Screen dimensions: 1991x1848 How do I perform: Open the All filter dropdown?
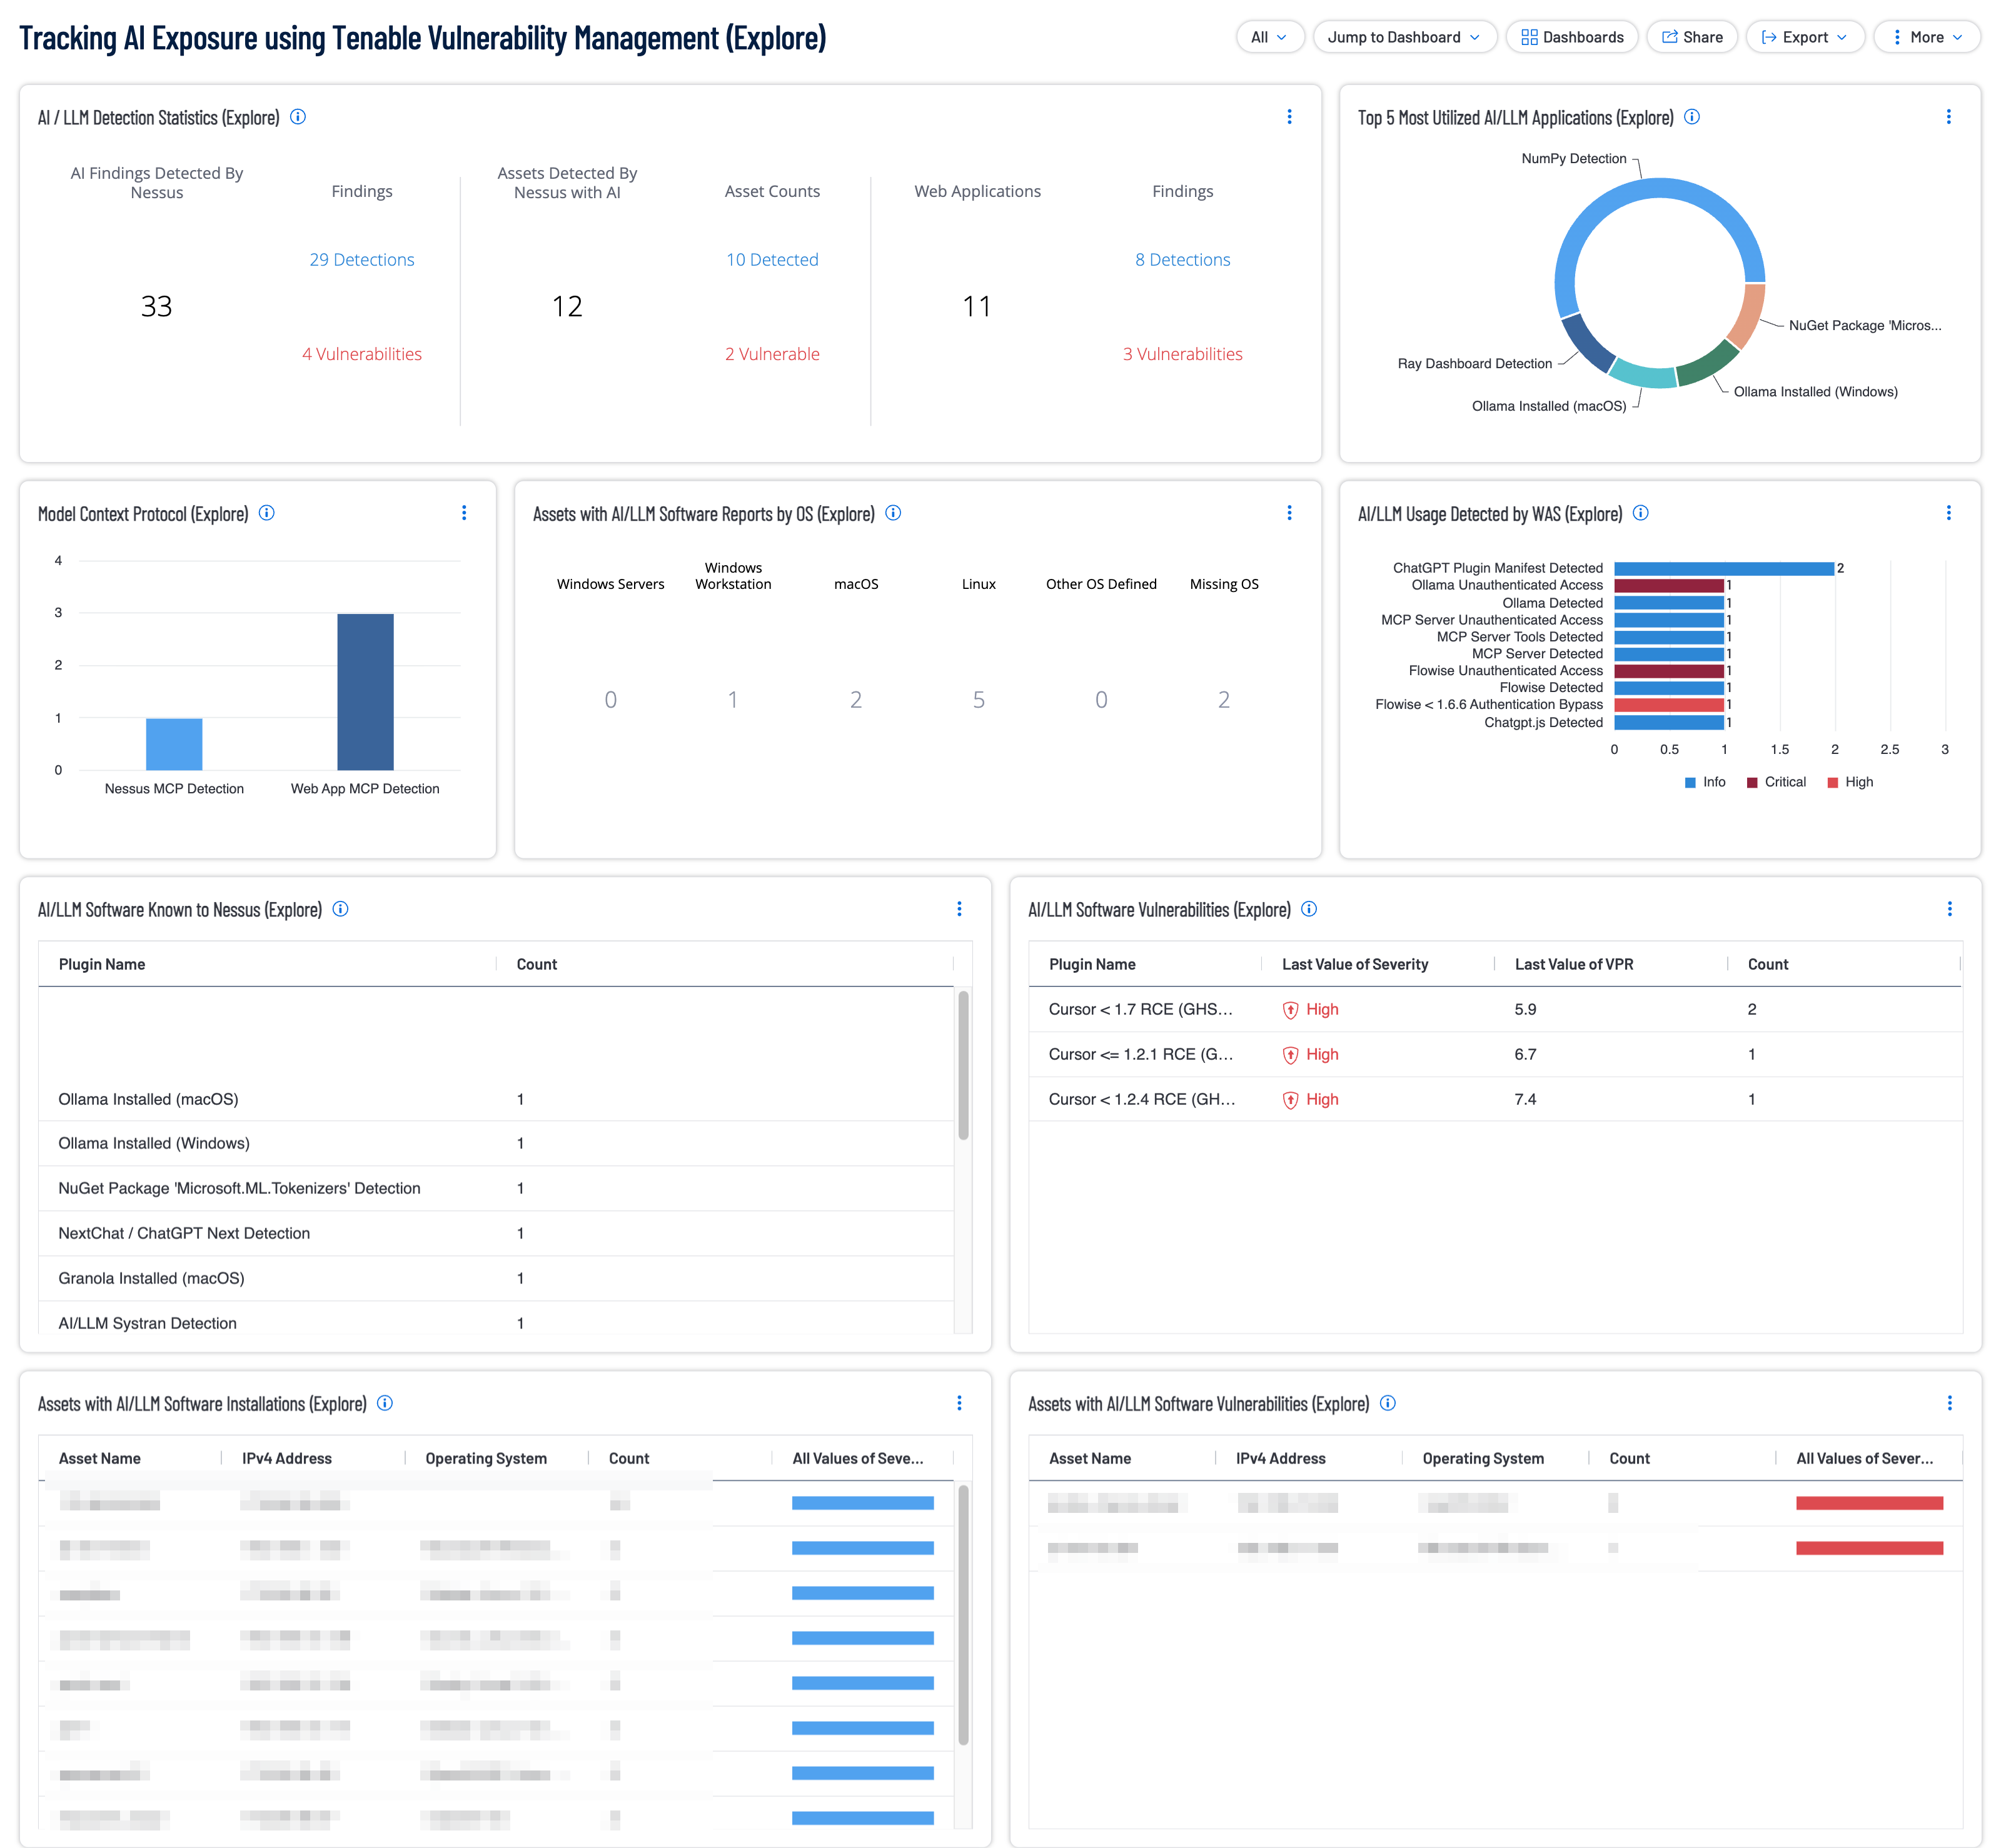pos(1269,37)
